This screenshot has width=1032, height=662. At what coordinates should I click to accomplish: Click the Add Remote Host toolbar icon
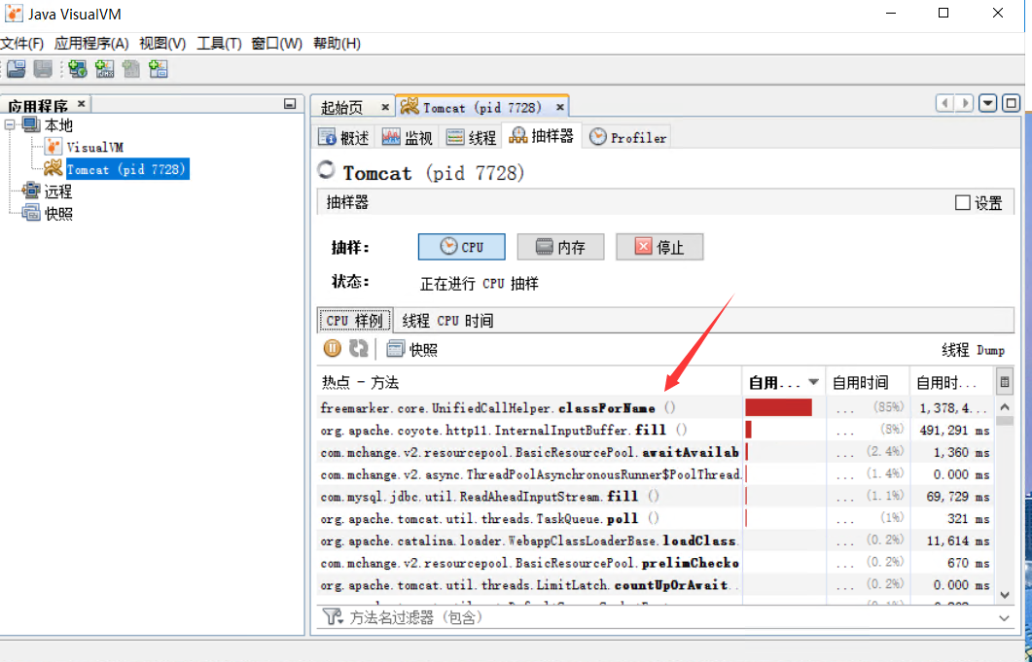[x=78, y=68]
